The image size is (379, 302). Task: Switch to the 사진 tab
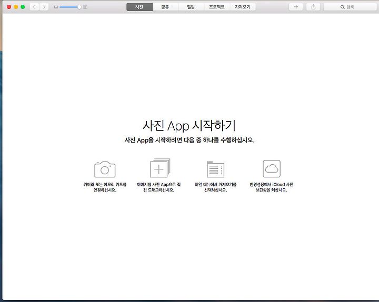click(139, 7)
